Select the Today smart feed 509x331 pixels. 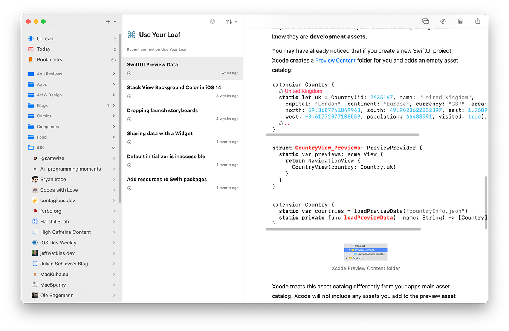[x=72, y=49]
